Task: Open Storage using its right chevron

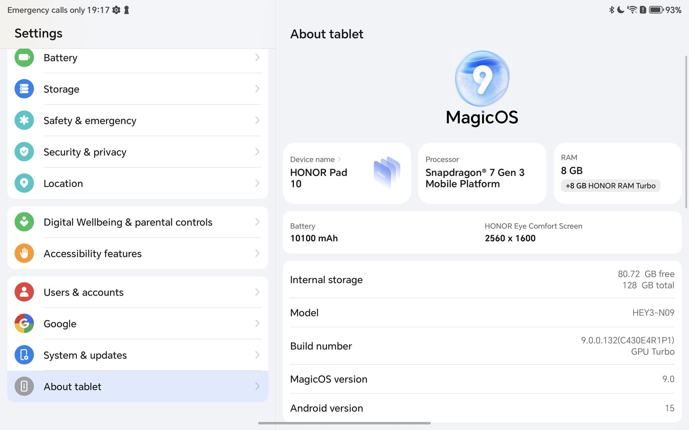Action: (x=257, y=89)
